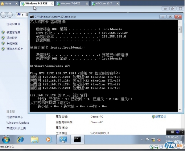This screenshot has height=151, width=185.
Task: Expand the address bar breadcrumb arrow
Action: pos(23,15)
